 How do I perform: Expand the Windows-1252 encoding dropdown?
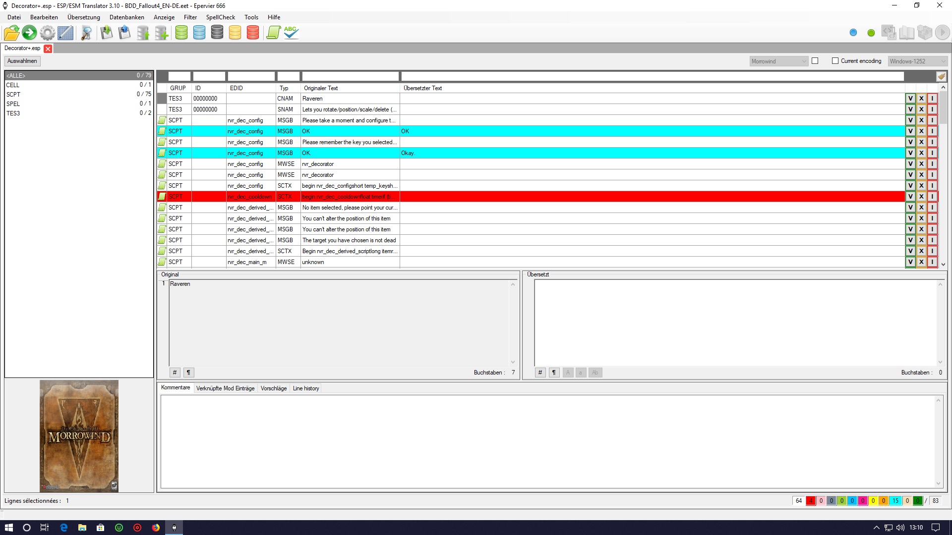(x=917, y=61)
